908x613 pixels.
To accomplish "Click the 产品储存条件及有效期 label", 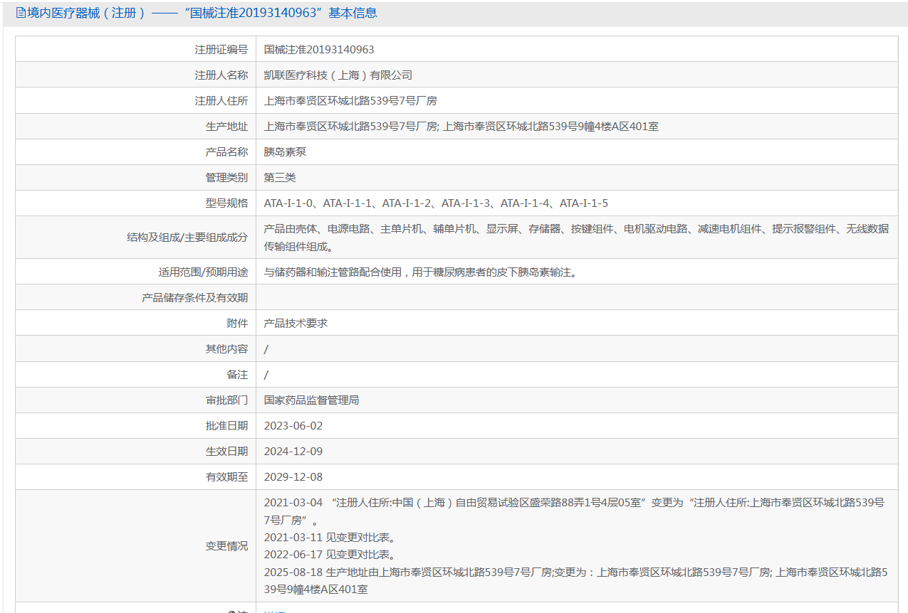I will click(x=194, y=298).
